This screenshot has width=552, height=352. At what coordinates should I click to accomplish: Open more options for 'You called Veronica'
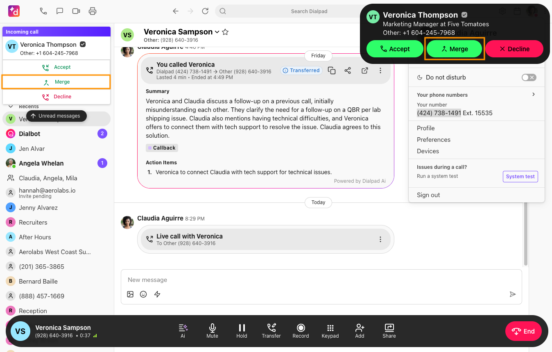[380, 70]
